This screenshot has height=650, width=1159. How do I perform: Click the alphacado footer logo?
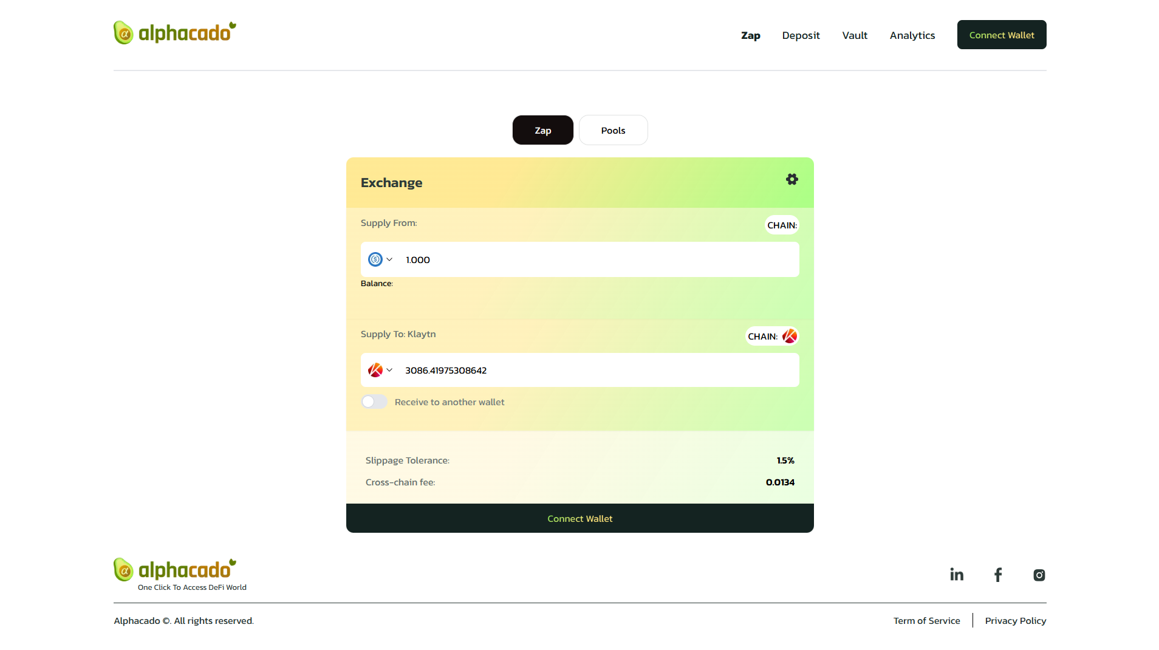[175, 570]
